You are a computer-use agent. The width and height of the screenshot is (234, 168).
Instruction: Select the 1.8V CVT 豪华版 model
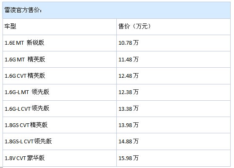point(25,158)
